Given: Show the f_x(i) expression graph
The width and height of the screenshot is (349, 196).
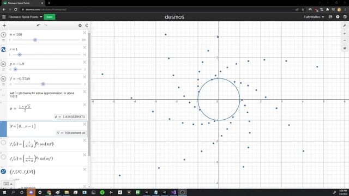Looking at the screenshot, I should tap(3, 143).
